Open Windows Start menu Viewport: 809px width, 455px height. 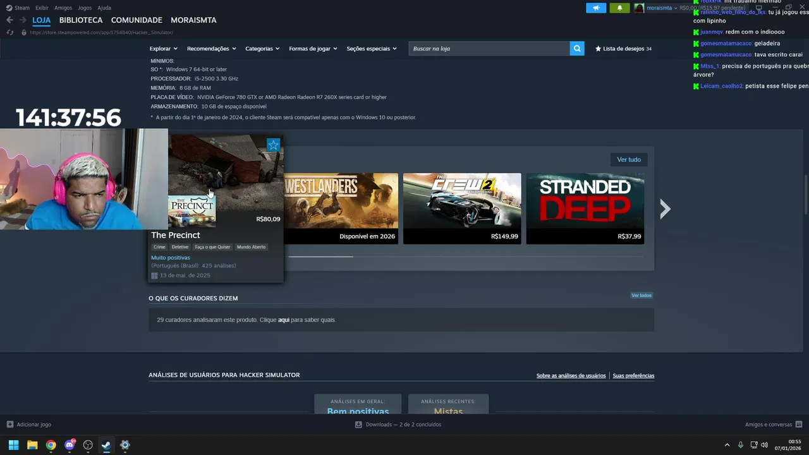pyautogui.click(x=13, y=445)
